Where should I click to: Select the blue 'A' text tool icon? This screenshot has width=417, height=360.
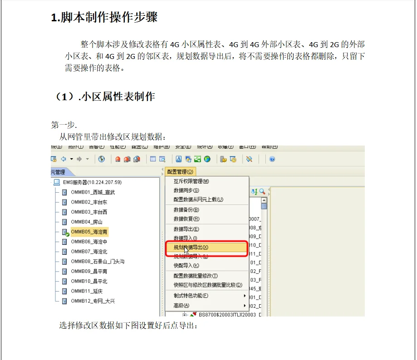point(178,159)
